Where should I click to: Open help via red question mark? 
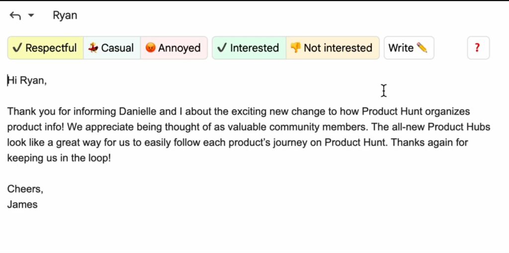point(478,48)
